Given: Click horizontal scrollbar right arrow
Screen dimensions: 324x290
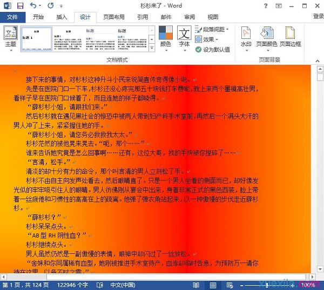Looking at the screenshot, I should (x=312, y=277).
